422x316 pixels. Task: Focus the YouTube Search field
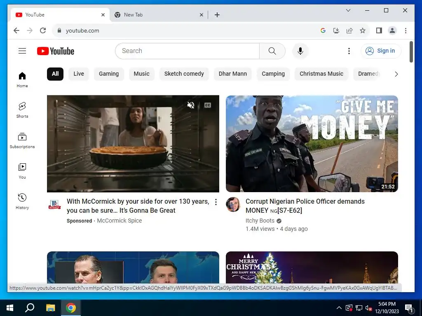coord(188,51)
